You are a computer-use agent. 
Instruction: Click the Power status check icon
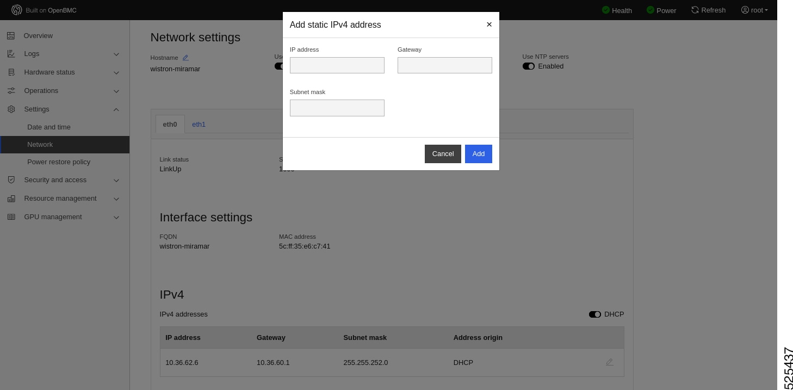650,10
